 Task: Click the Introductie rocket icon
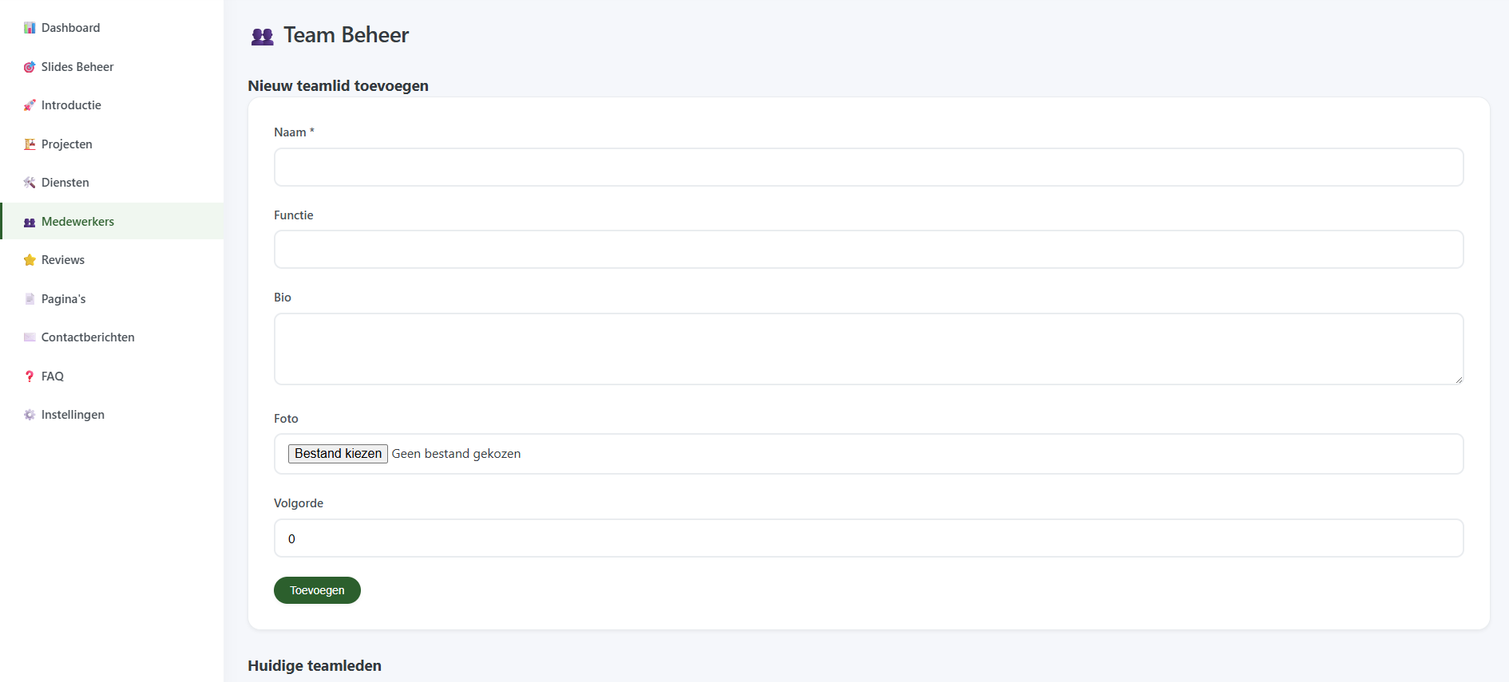tap(30, 105)
